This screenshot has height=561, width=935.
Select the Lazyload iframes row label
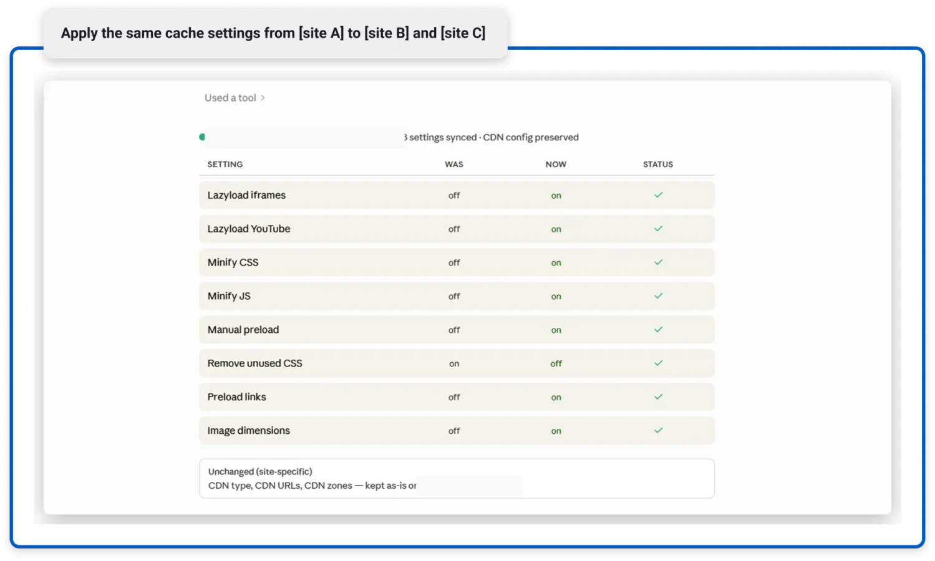[246, 195]
